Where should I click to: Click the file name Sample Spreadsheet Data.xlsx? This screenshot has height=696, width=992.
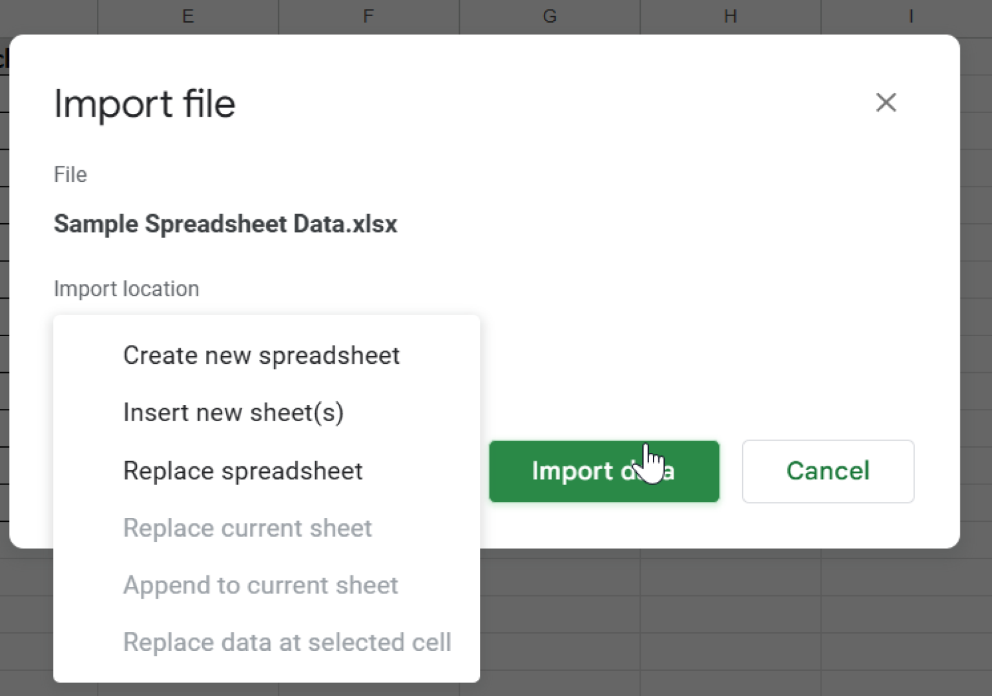225,224
